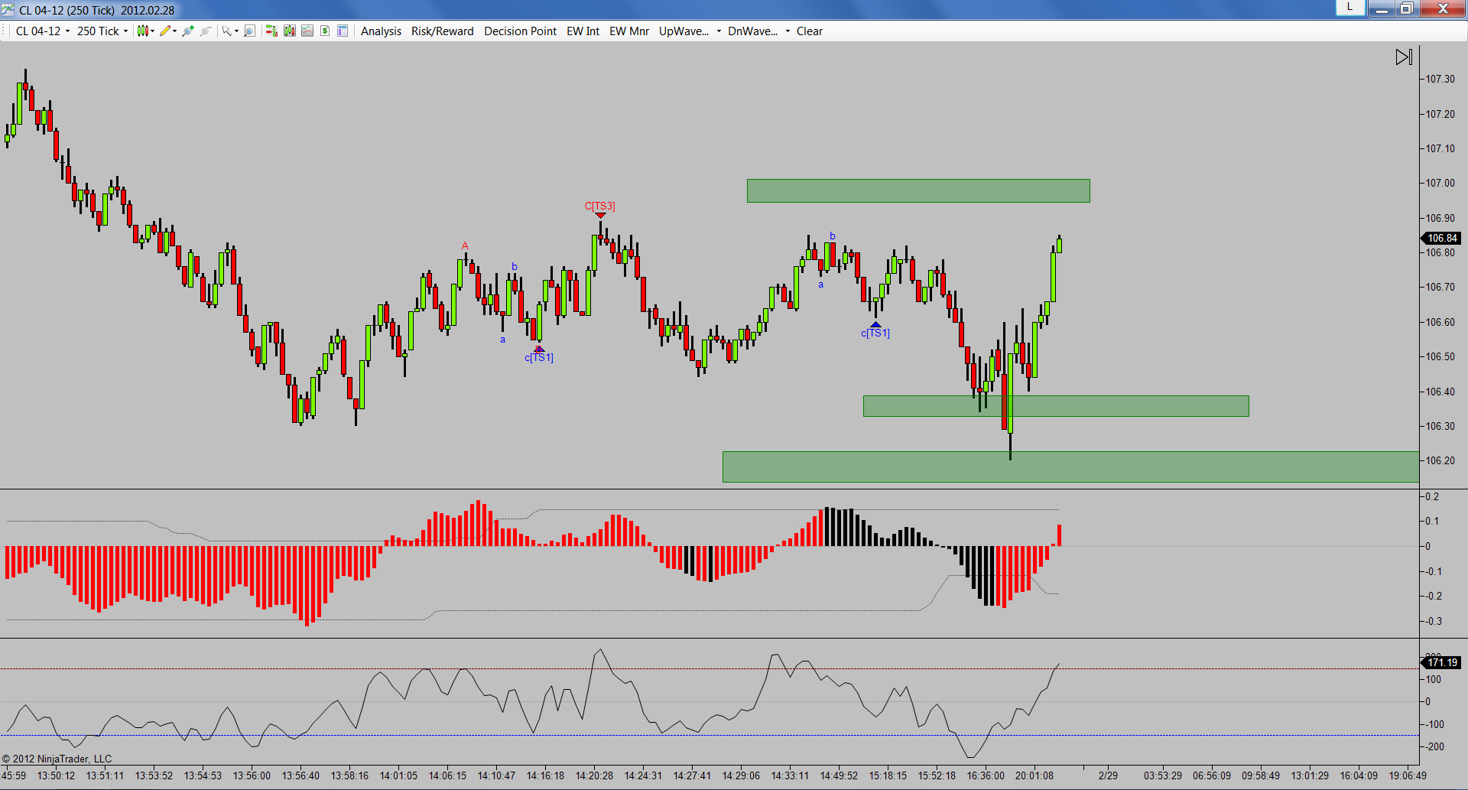1468x790 pixels.
Task: Select the red C[TS3] wave label
Action: [600, 206]
